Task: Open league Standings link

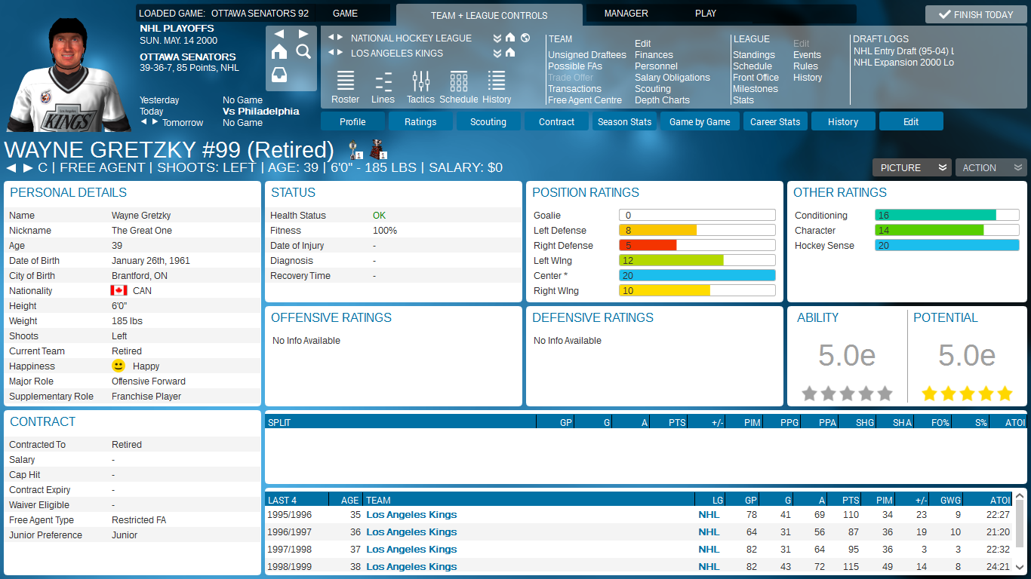Action: pos(754,55)
